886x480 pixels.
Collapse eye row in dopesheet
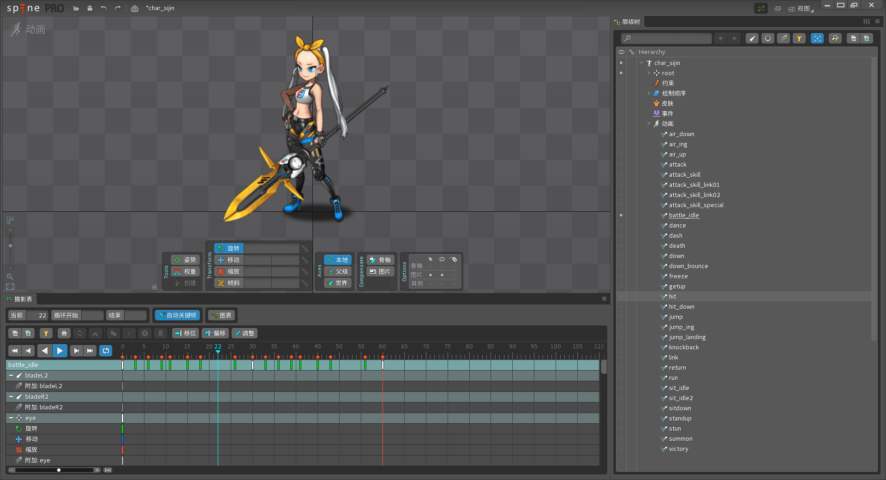click(x=11, y=418)
